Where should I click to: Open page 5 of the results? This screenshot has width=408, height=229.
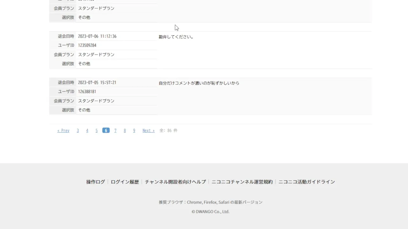pos(97,131)
